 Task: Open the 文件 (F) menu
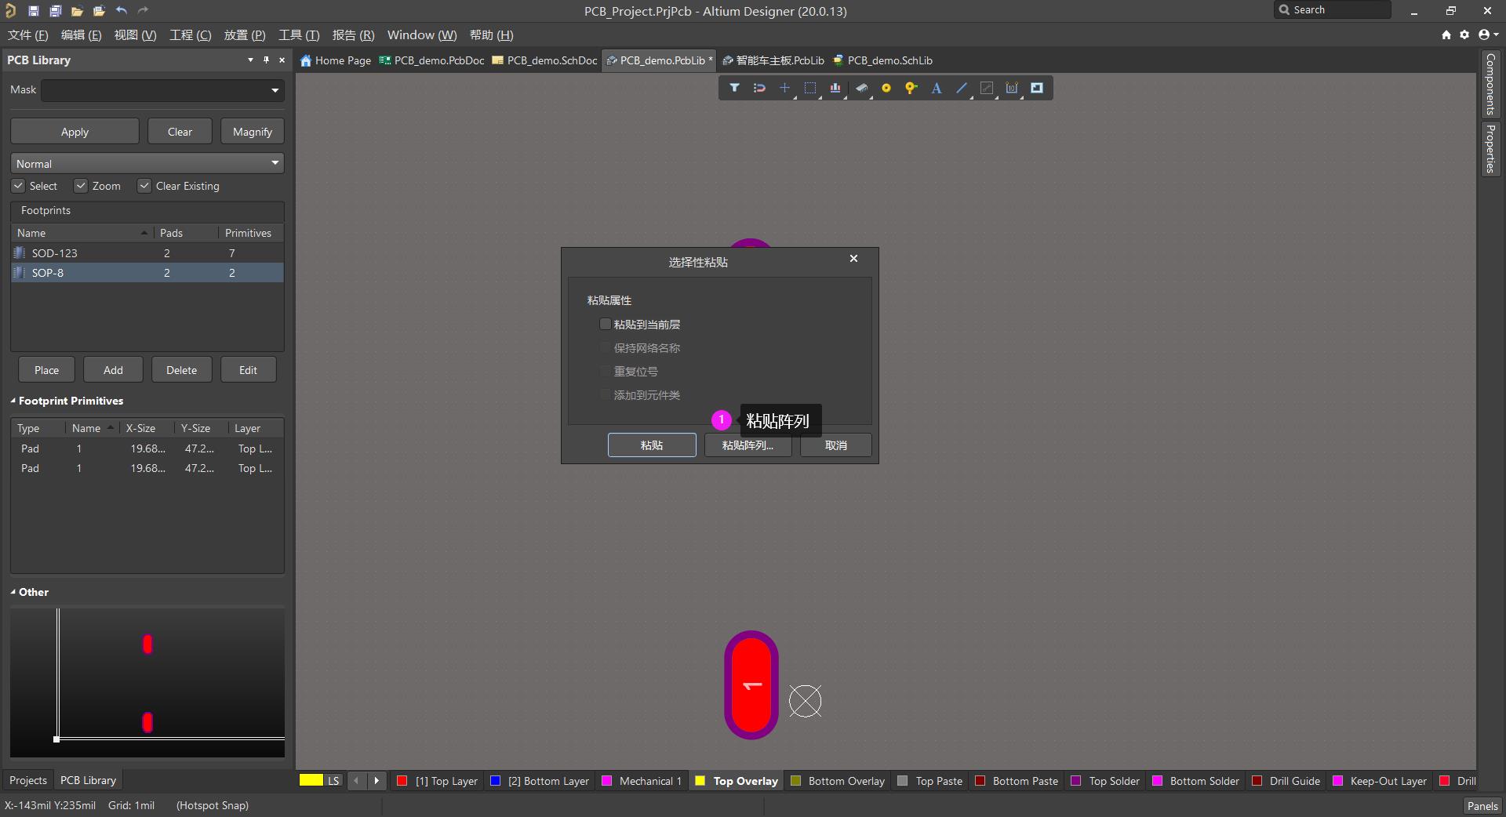(27, 34)
